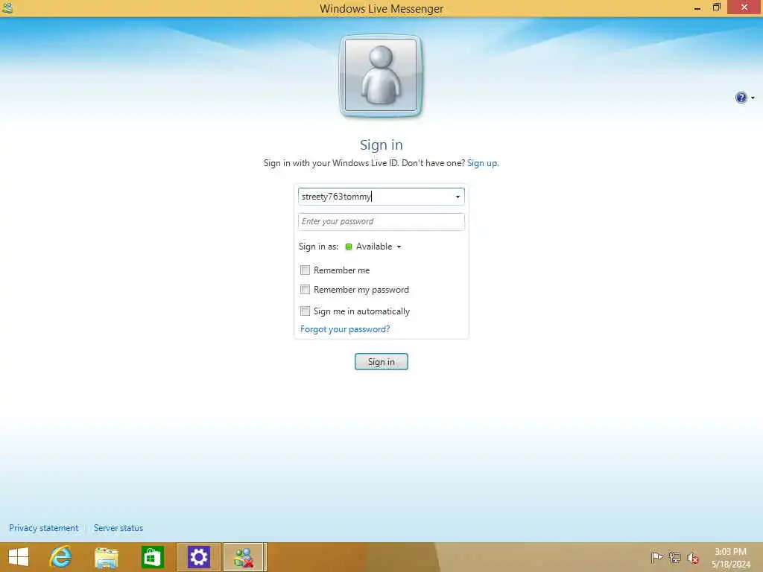Expand the saved IDs dropdown arrow

458,197
